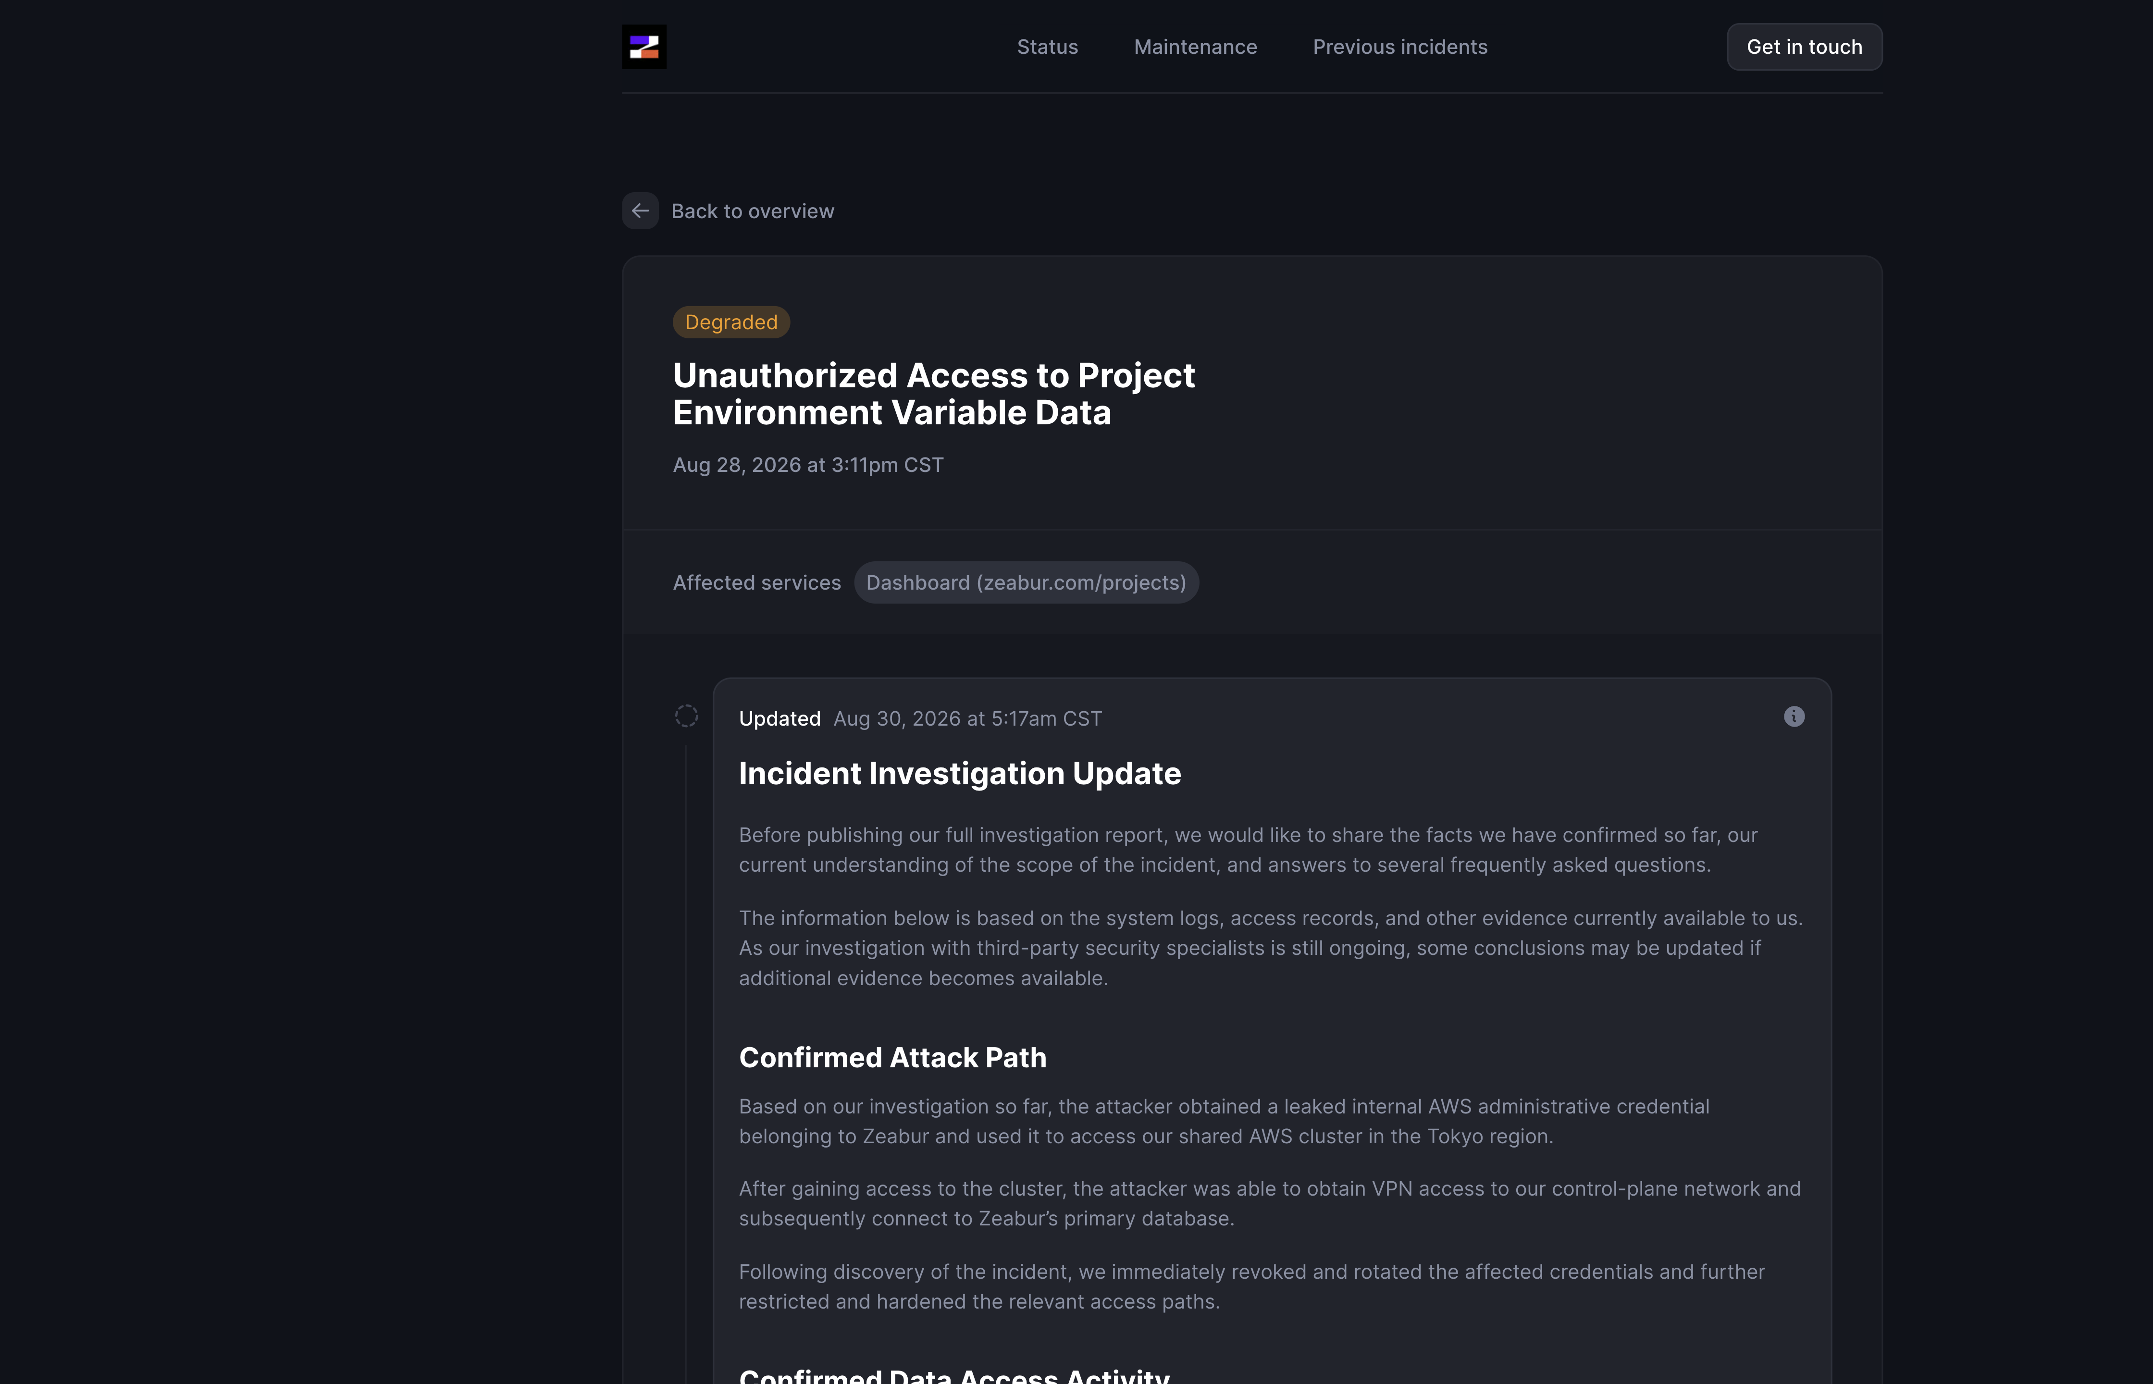Click the Get in touch button
This screenshot has height=1384, width=2153.
click(x=1805, y=47)
